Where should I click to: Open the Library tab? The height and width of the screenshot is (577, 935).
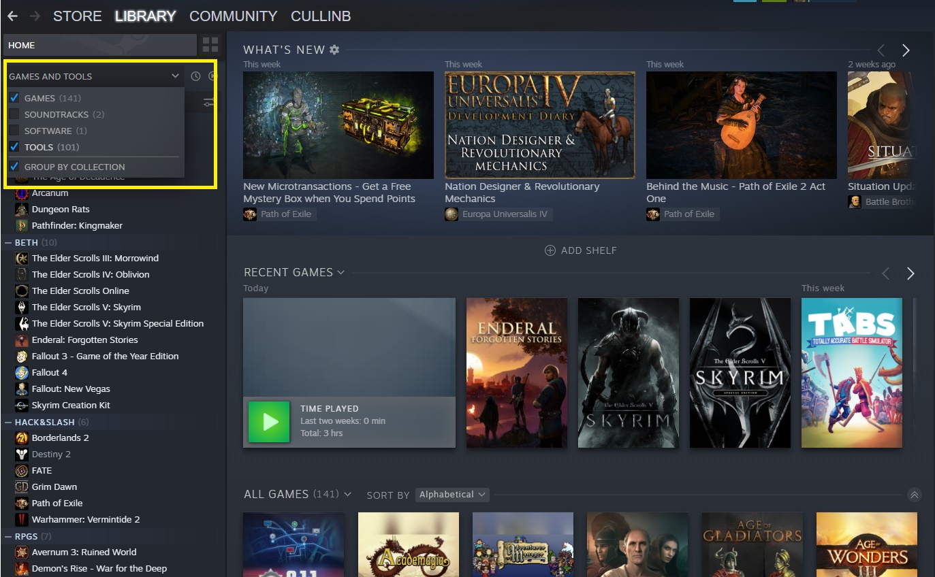point(145,16)
